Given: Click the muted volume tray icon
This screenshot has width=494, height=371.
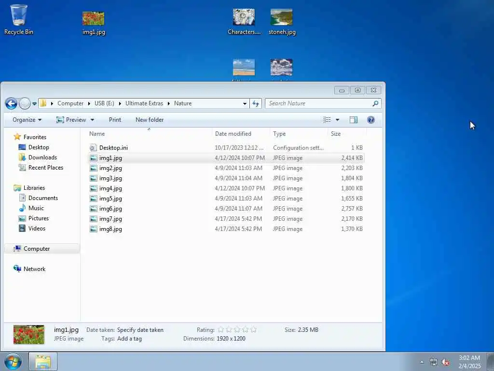Looking at the screenshot, I should (445, 362).
